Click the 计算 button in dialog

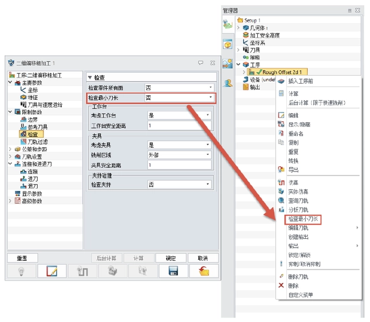point(139,258)
